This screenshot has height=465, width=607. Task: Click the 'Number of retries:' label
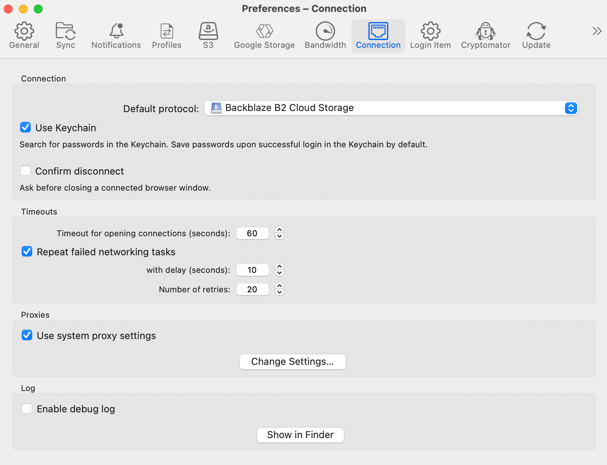point(195,289)
